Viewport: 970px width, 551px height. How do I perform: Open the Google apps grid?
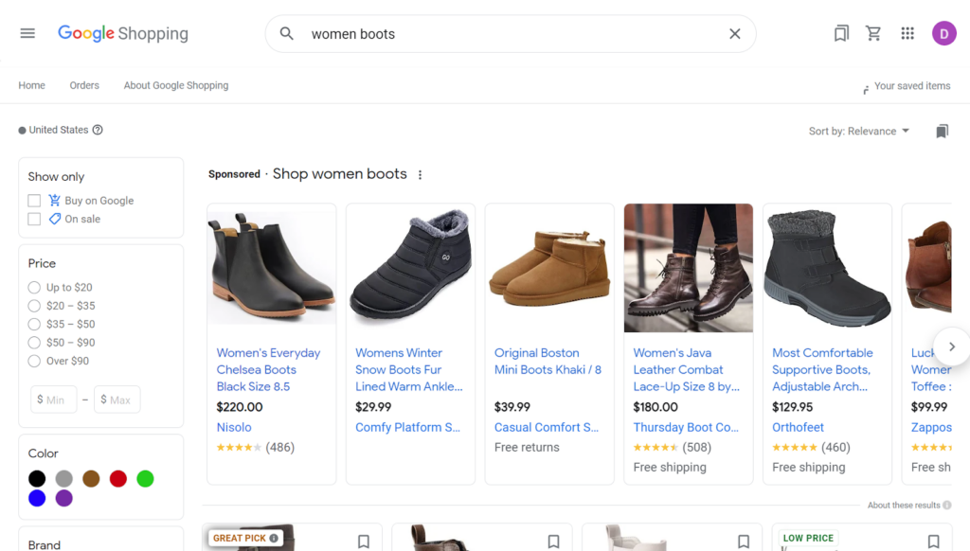(907, 33)
